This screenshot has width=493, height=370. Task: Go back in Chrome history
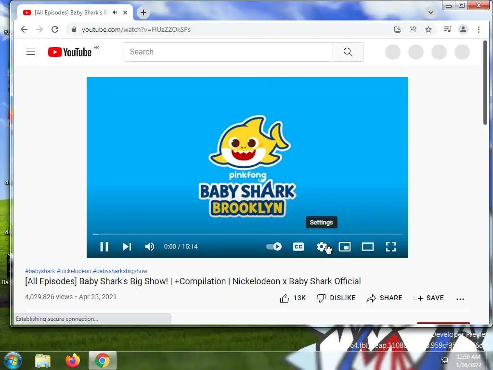pyautogui.click(x=24, y=29)
